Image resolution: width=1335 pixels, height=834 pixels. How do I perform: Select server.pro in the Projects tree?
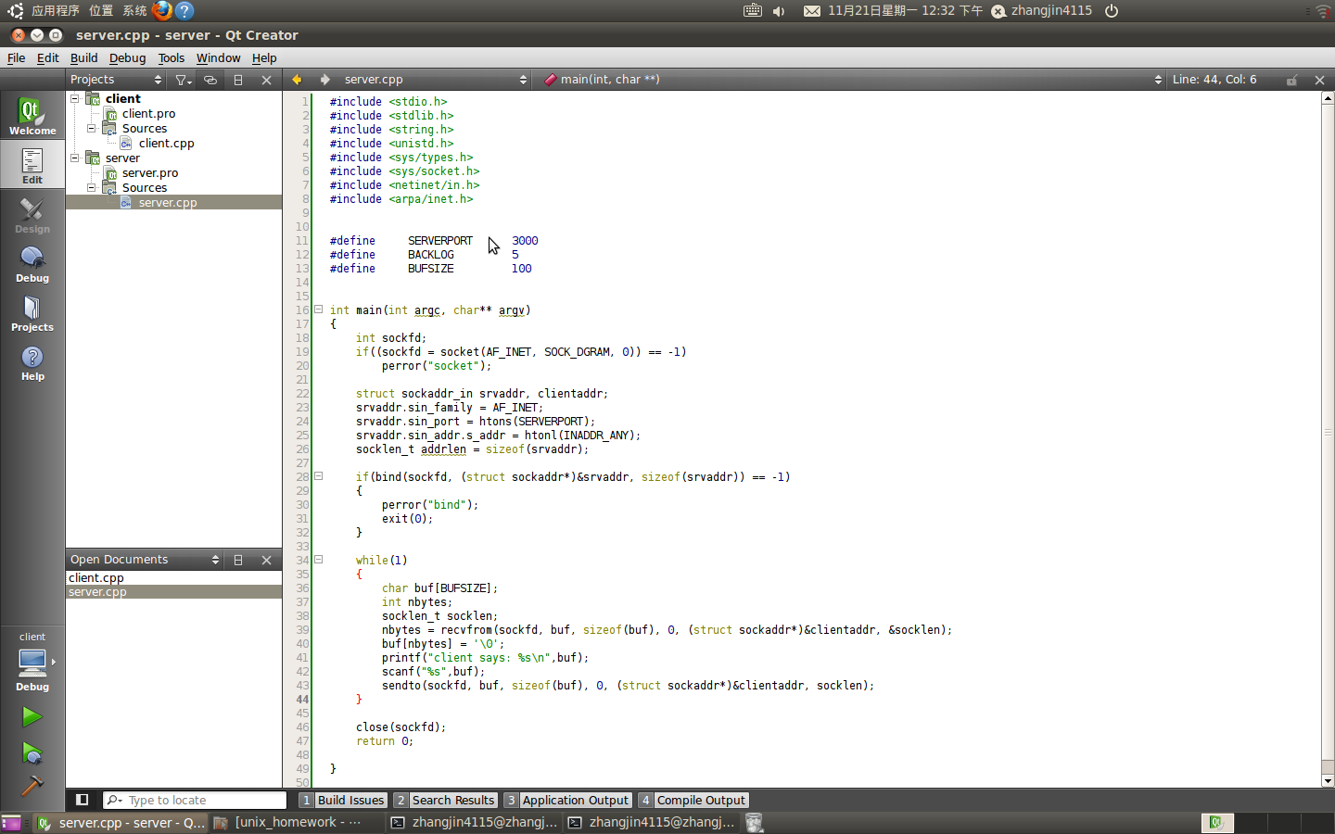click(150, 172)
